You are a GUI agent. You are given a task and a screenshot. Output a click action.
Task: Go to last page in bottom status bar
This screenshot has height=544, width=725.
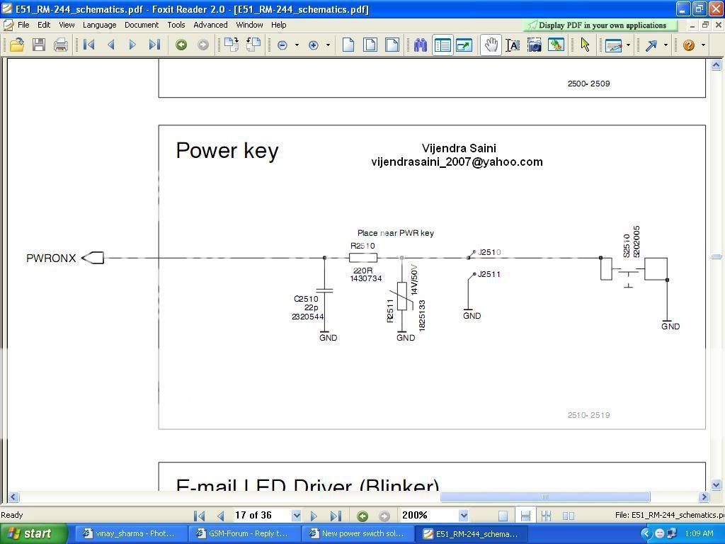click(x=336, y=516)
